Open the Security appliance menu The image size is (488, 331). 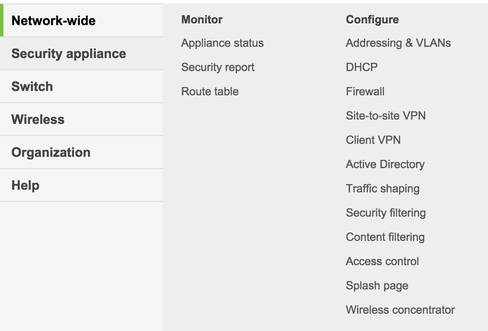tap(68, 54)
